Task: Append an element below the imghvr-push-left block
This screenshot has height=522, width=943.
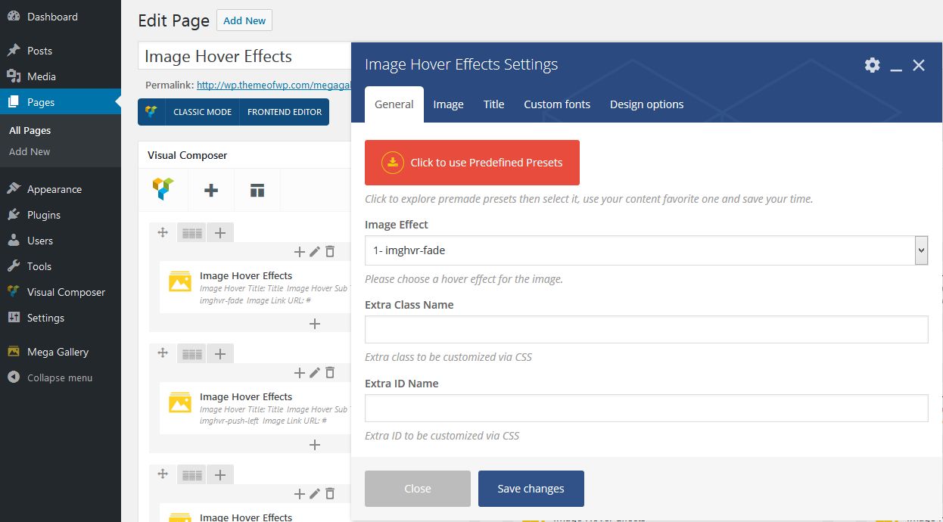Action: tap(315, 445)
